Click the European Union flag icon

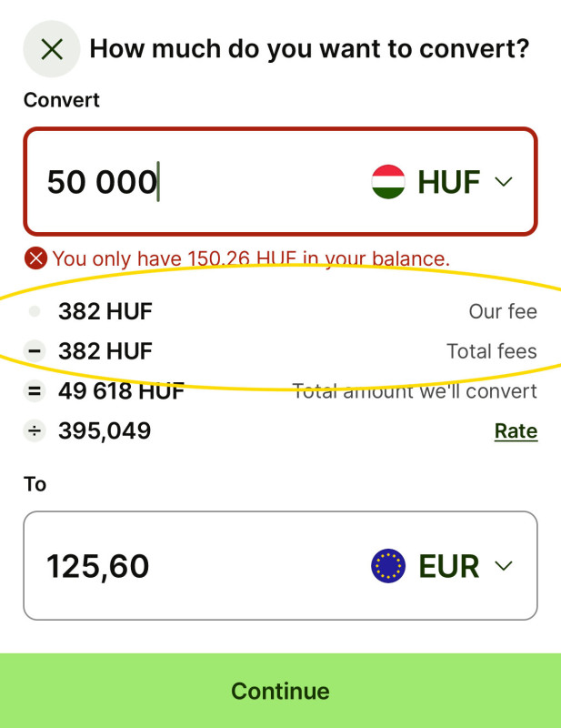[x=388, y=566]
